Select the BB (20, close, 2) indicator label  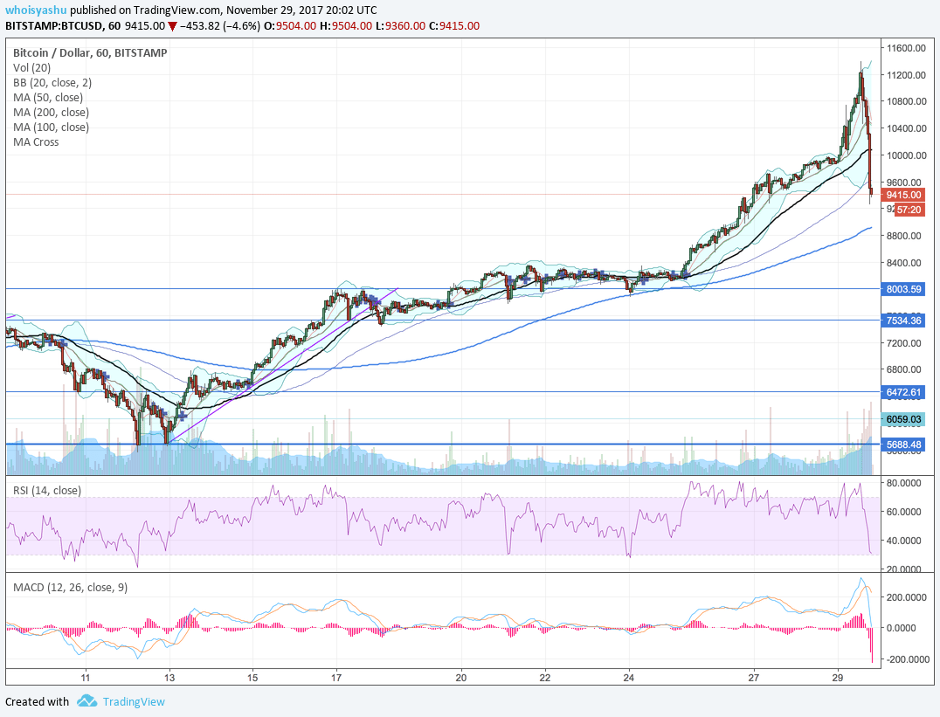pyautogui.click(x=52, y=83)
